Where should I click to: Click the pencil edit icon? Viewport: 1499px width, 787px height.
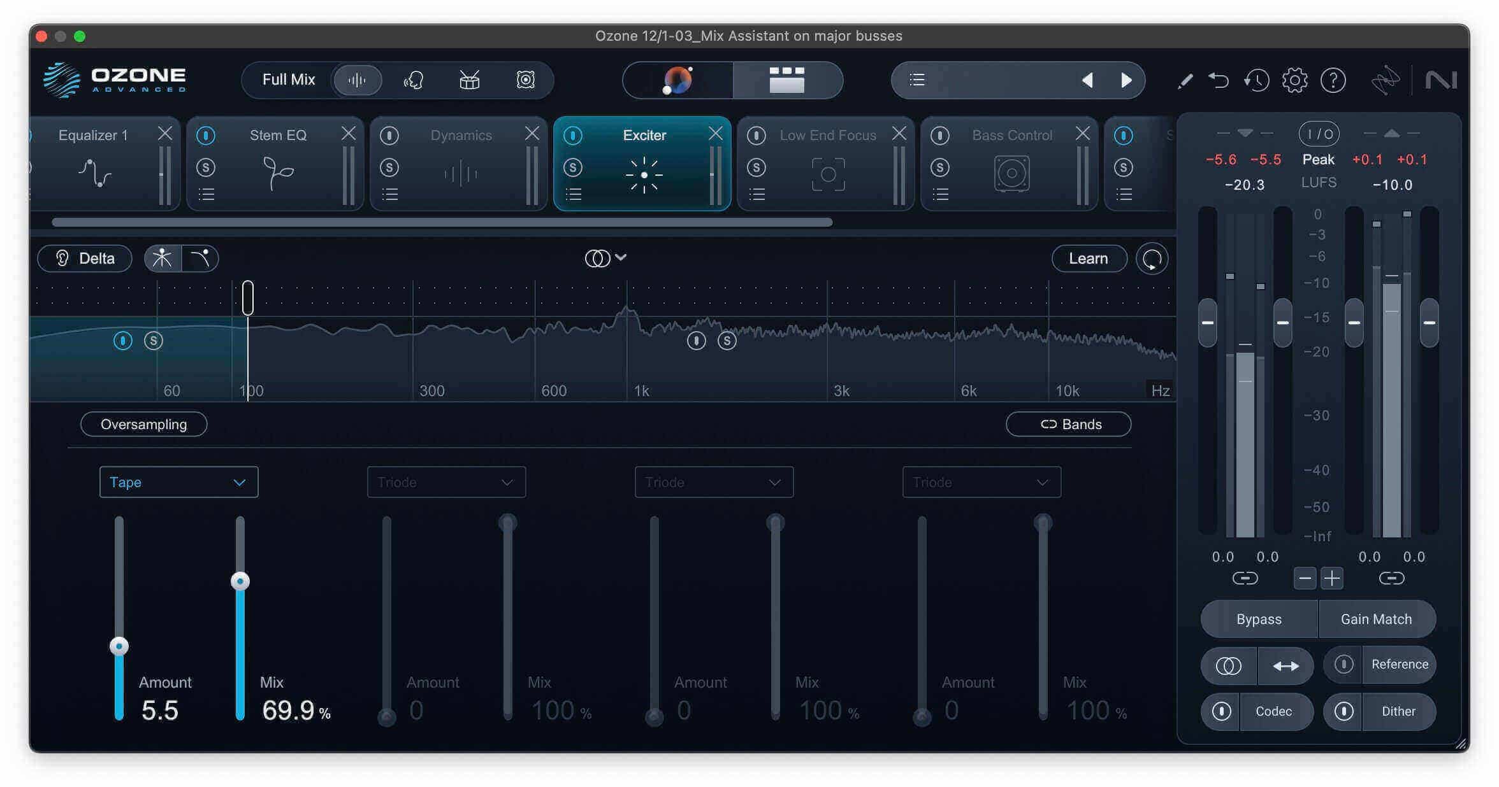[1185, 81]
